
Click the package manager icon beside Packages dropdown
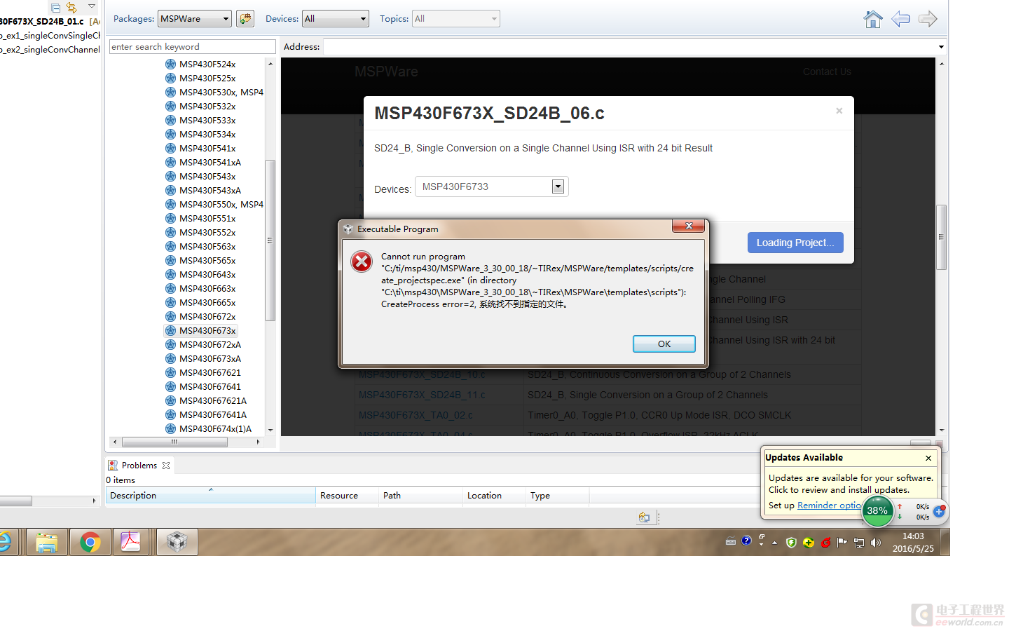coord(245,19)
